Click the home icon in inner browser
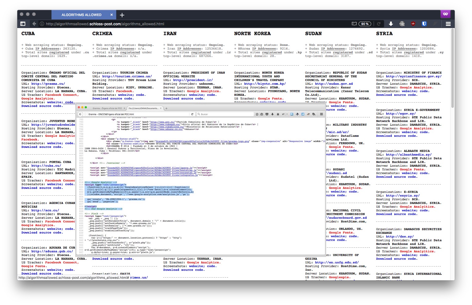472x305 pixels. pyautogui.click(x=278, y=114)
